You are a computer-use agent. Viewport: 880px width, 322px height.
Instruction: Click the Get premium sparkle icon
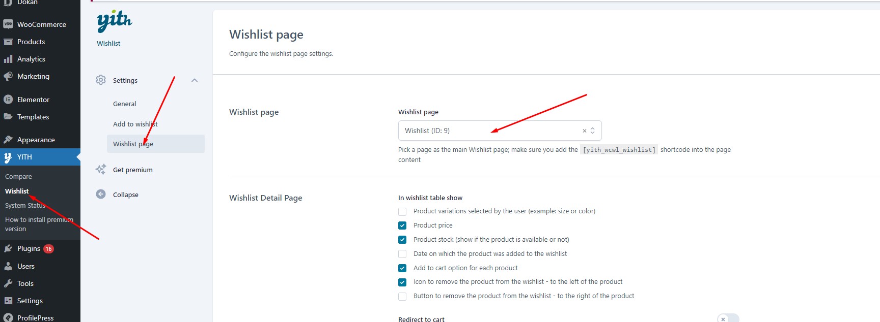[x=101, y=169]
